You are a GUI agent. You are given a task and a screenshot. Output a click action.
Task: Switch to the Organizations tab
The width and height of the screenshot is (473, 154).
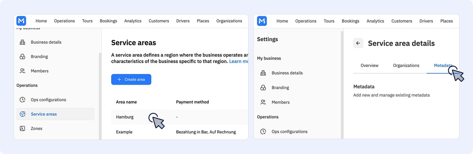[x=406, y=65]
